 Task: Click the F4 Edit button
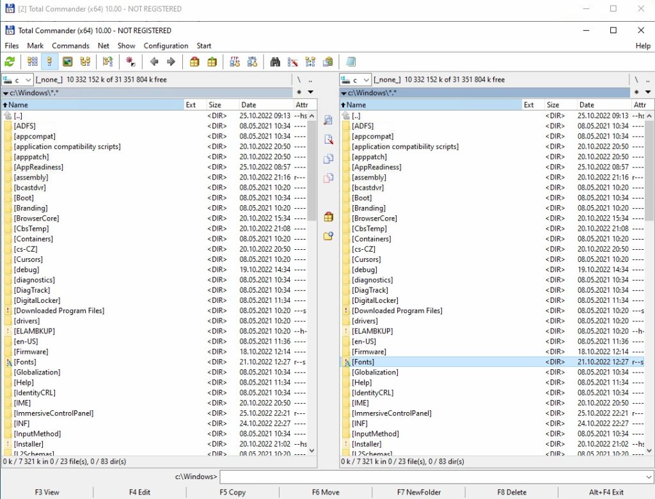139,492
